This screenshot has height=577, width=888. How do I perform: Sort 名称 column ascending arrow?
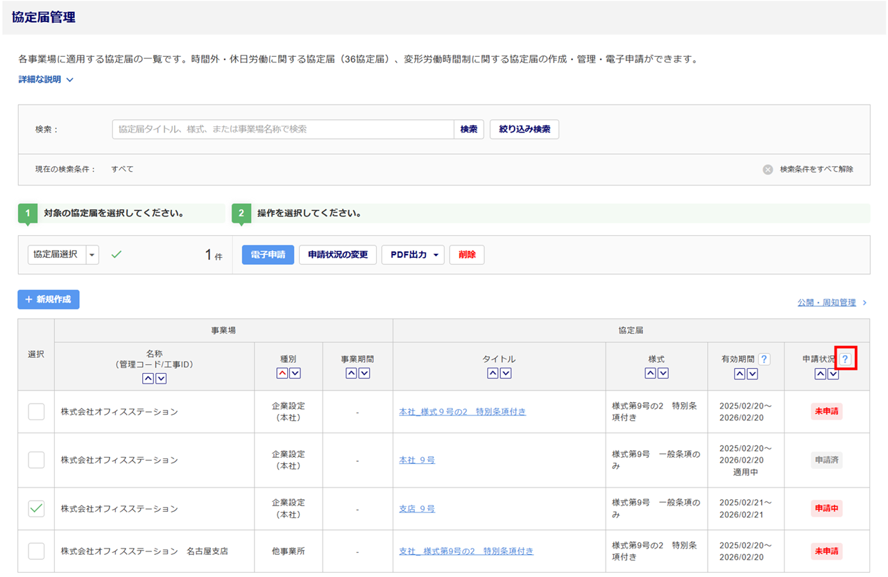tap(148, 379)
